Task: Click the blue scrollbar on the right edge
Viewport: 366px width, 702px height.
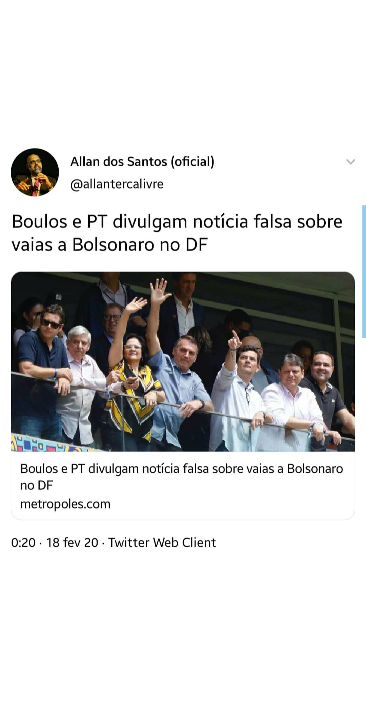Action: (364, 271)
